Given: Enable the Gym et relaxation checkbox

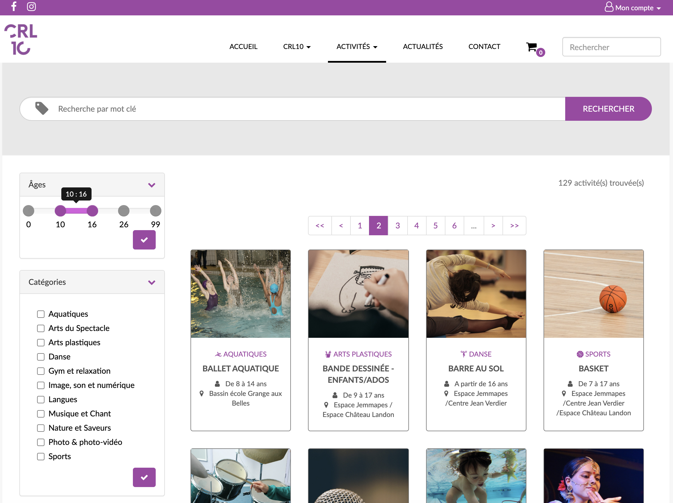Looking at the screenshot, I should 41,371.
